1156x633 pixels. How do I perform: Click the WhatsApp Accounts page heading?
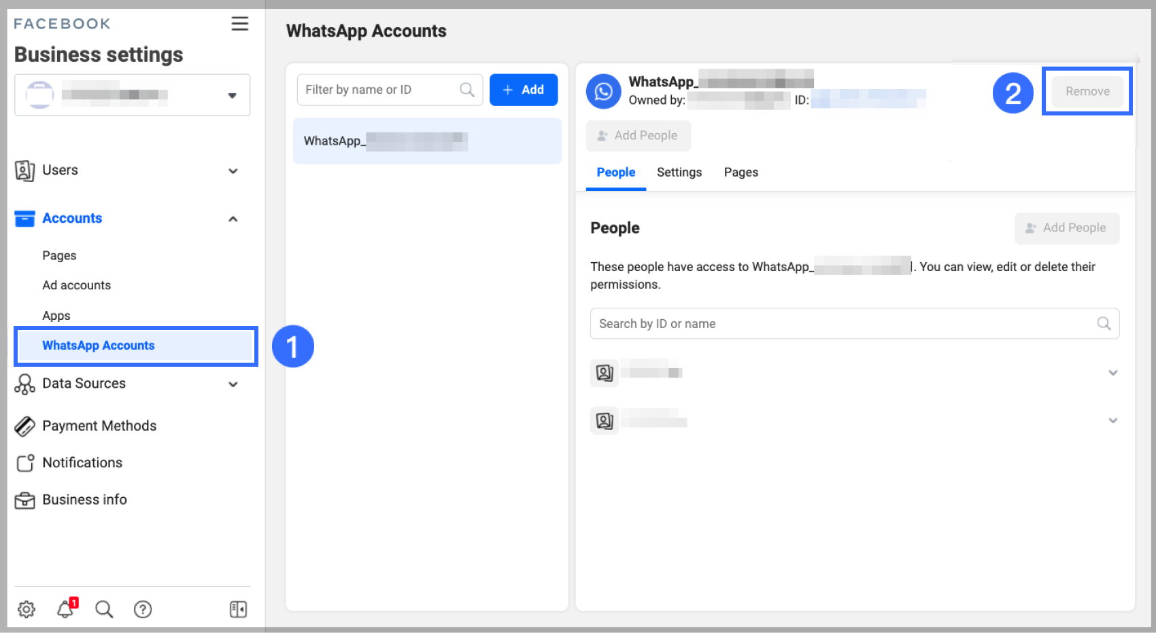tap(367, 31)
